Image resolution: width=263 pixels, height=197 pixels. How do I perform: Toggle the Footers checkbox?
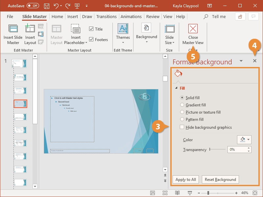pyautogui.click(x=91, y=39)
